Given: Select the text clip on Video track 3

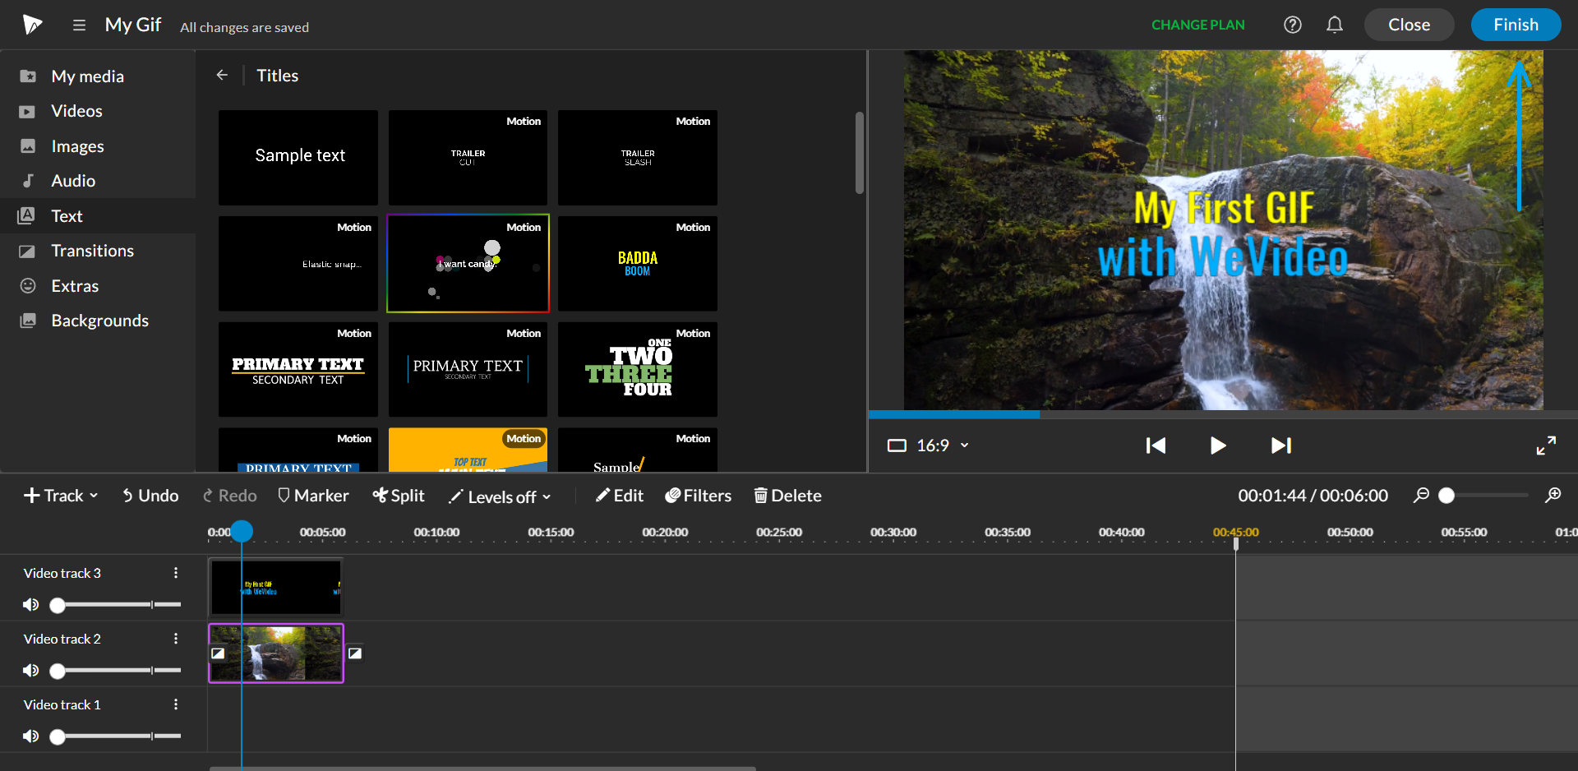Looking at the screenshot, I should click(276, 588).
